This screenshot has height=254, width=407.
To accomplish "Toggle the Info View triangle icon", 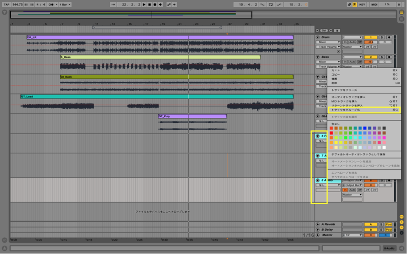I will pyautogui.click(x=5, y=248).
